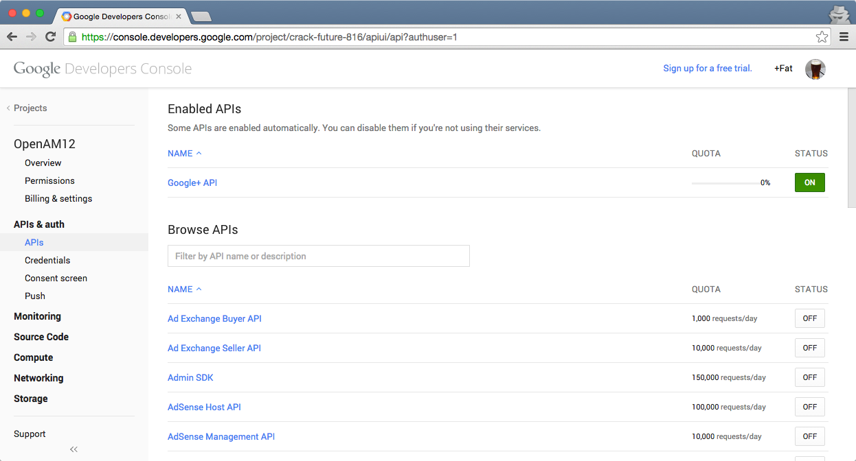Viewport: 856px width, 461px height.
Task: Sort Enabled APIs by NAME column
Action: tap(184, 154)
